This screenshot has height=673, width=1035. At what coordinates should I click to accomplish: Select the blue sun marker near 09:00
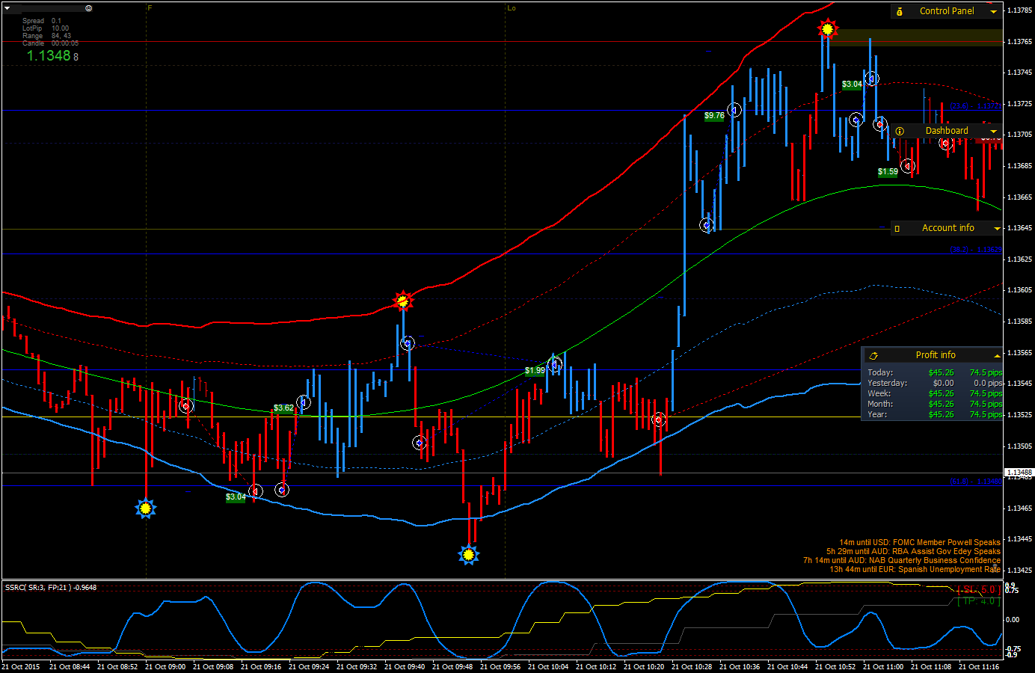tap(146, 508)
